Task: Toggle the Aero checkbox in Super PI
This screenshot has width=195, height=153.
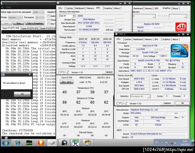Action: [48, 24]
